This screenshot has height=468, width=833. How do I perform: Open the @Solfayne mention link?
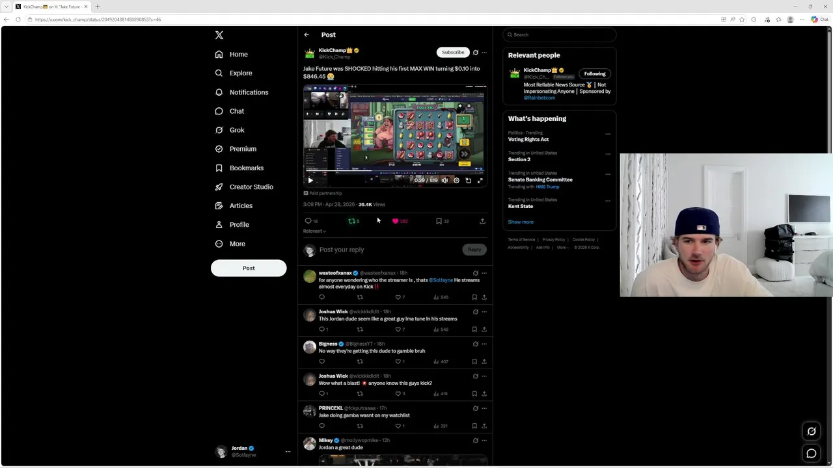(x=441, y=280)
